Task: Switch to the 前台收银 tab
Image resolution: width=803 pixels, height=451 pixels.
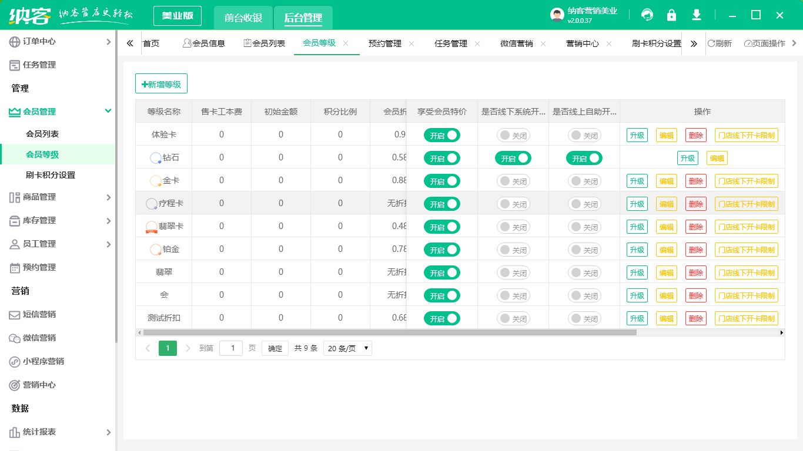Action: (243, 18)
